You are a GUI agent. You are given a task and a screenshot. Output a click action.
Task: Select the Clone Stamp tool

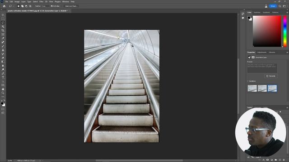pos(3,50)
